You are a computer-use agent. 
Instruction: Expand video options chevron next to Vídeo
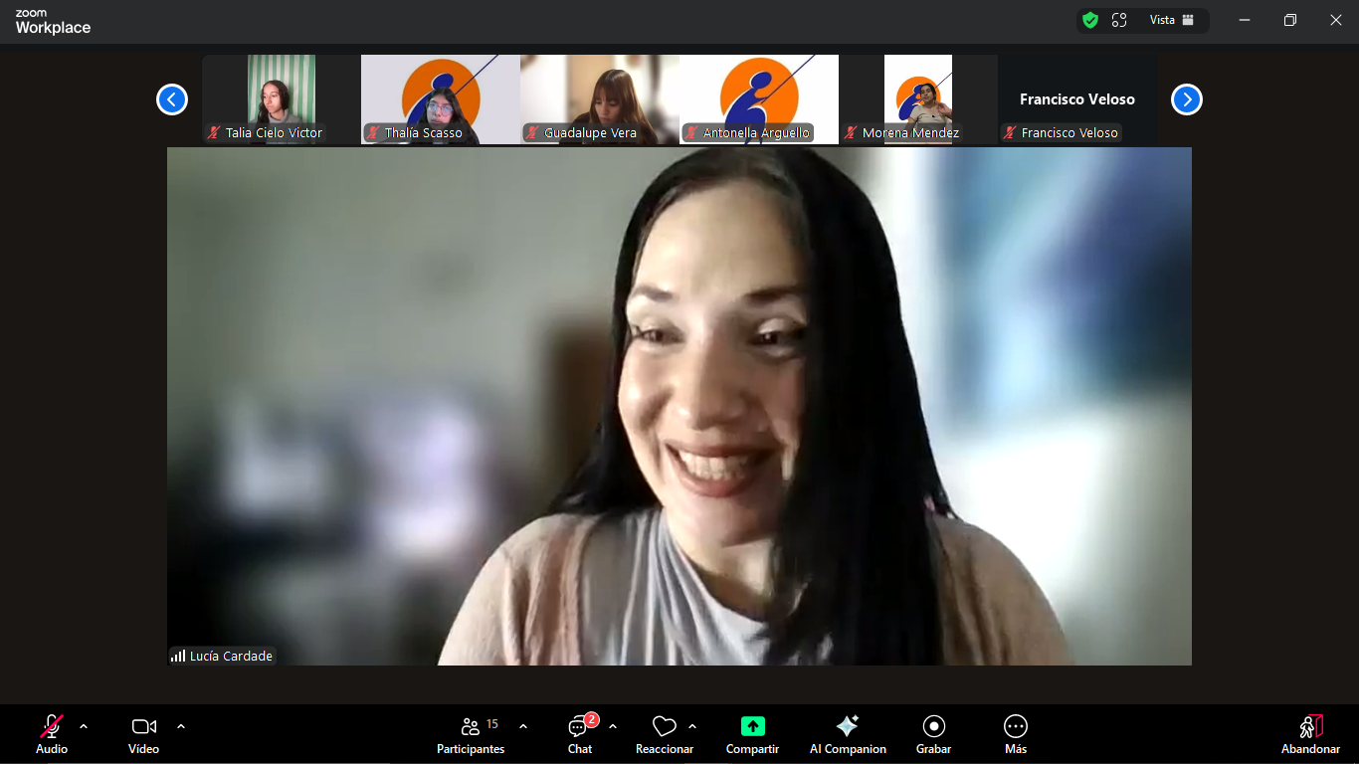coord(181,726)
